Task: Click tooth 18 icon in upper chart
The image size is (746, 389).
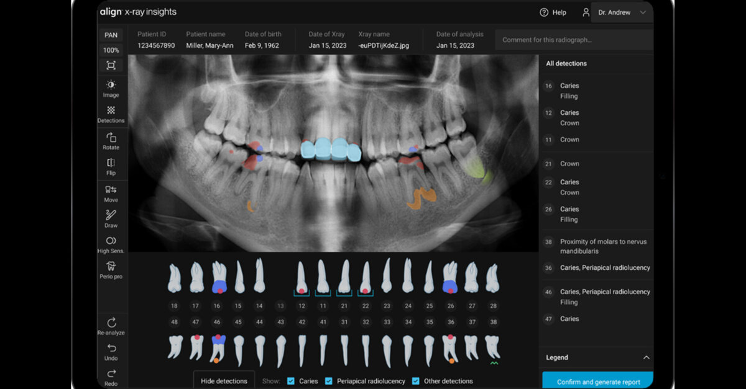Action: click(x=175, y=278)
